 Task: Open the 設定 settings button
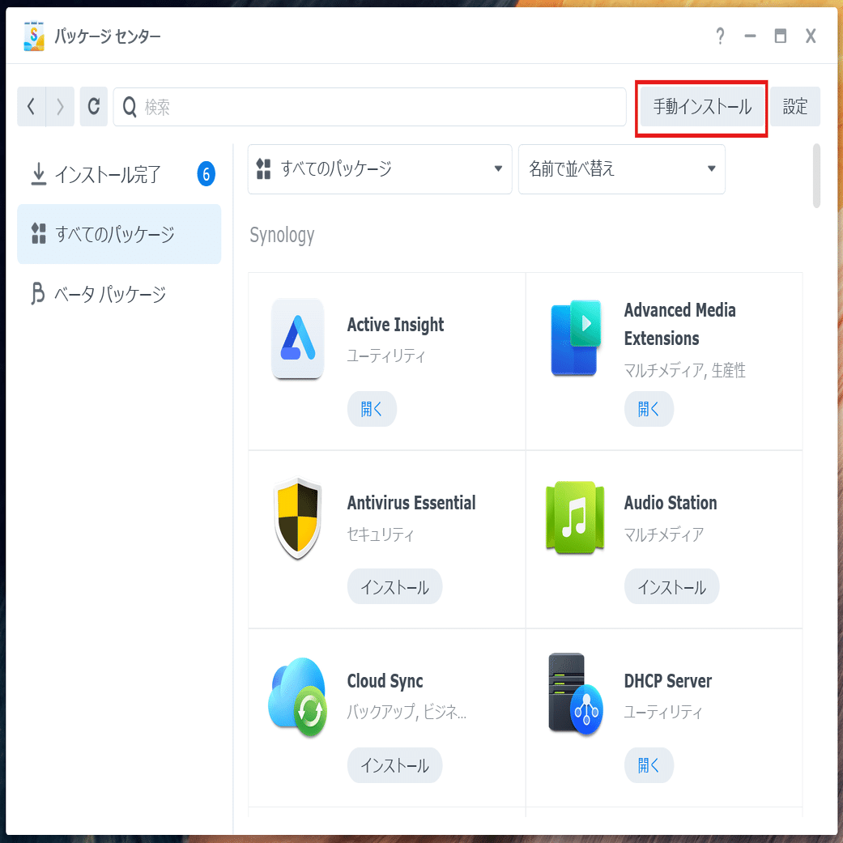point(794,106)
